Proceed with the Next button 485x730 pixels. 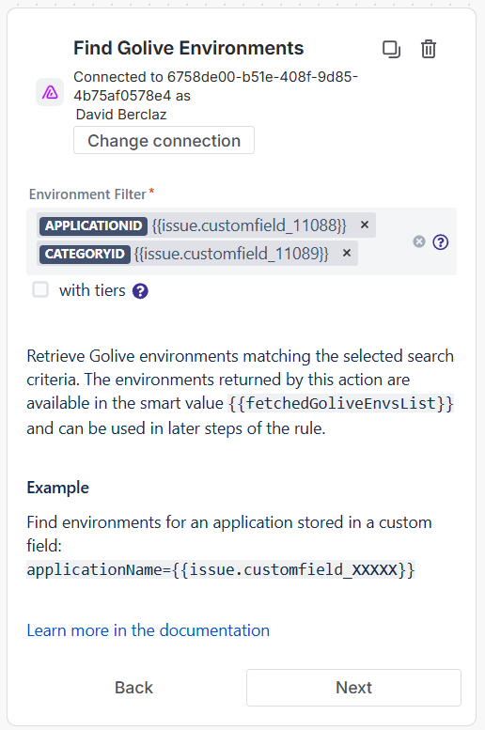353,688
